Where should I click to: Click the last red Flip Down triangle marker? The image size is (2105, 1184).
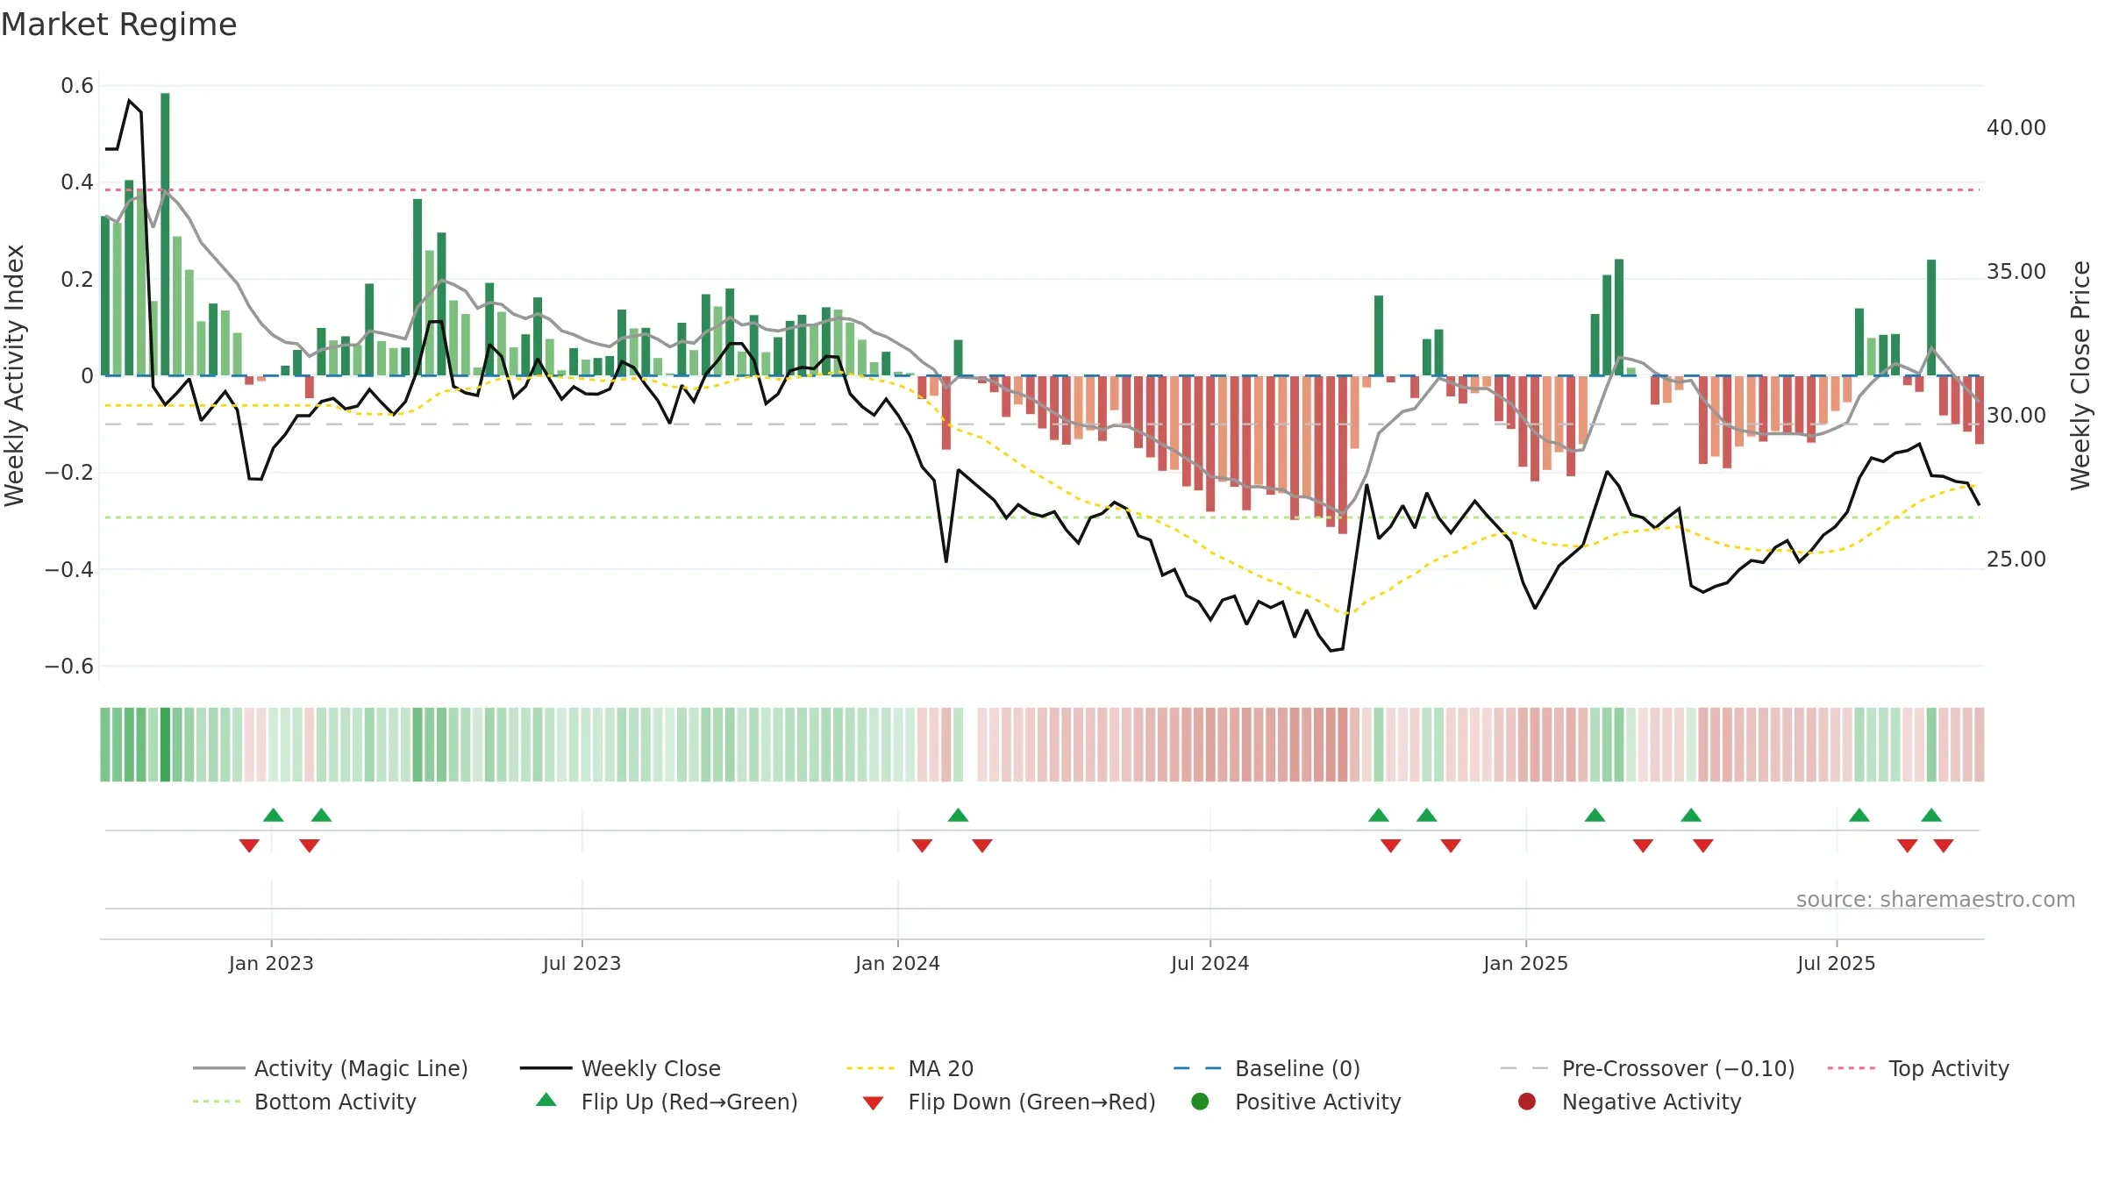(x=1944, y=845)
